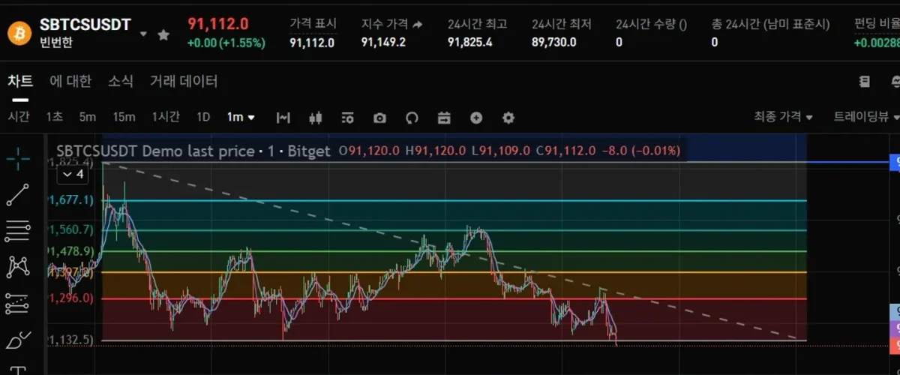Viewport: 900px width, 375px height.
Task: Click the 1,560.7 Fibonacci level label
Action: (x=72, y=229)
